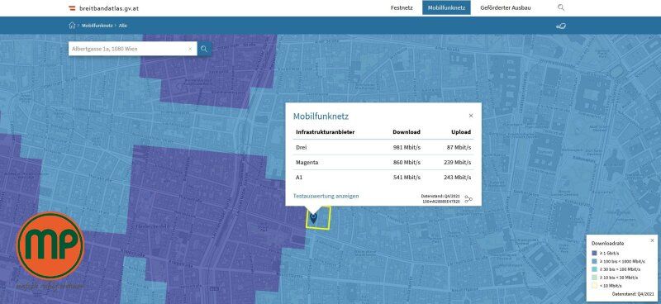Click the map location pin marker
The width and height of the screenshot is (661, 304).
[313, 217]
